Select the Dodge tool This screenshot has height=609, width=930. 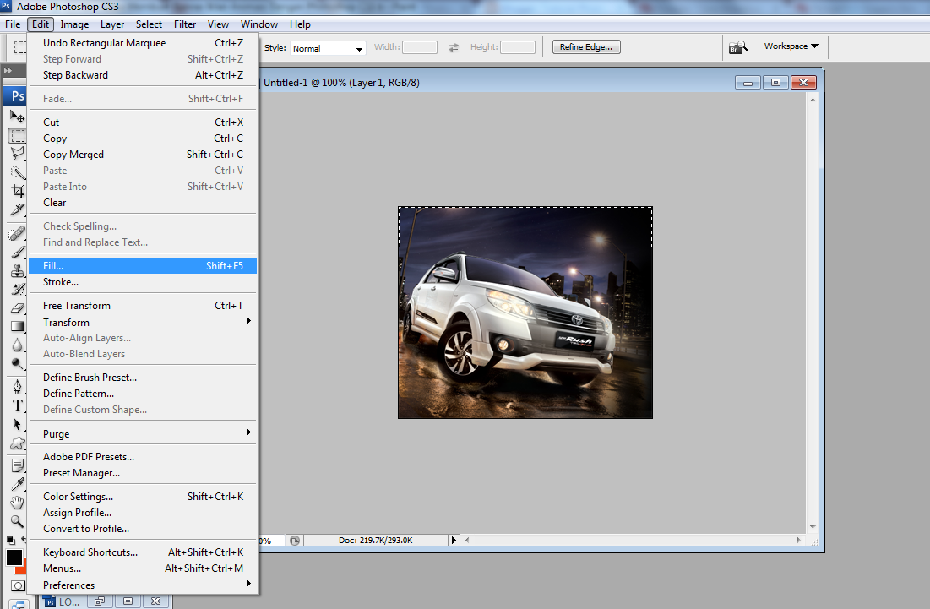tap(17, 363)
